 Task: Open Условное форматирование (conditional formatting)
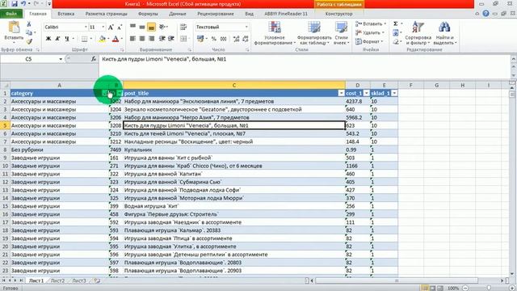[275, 33]
